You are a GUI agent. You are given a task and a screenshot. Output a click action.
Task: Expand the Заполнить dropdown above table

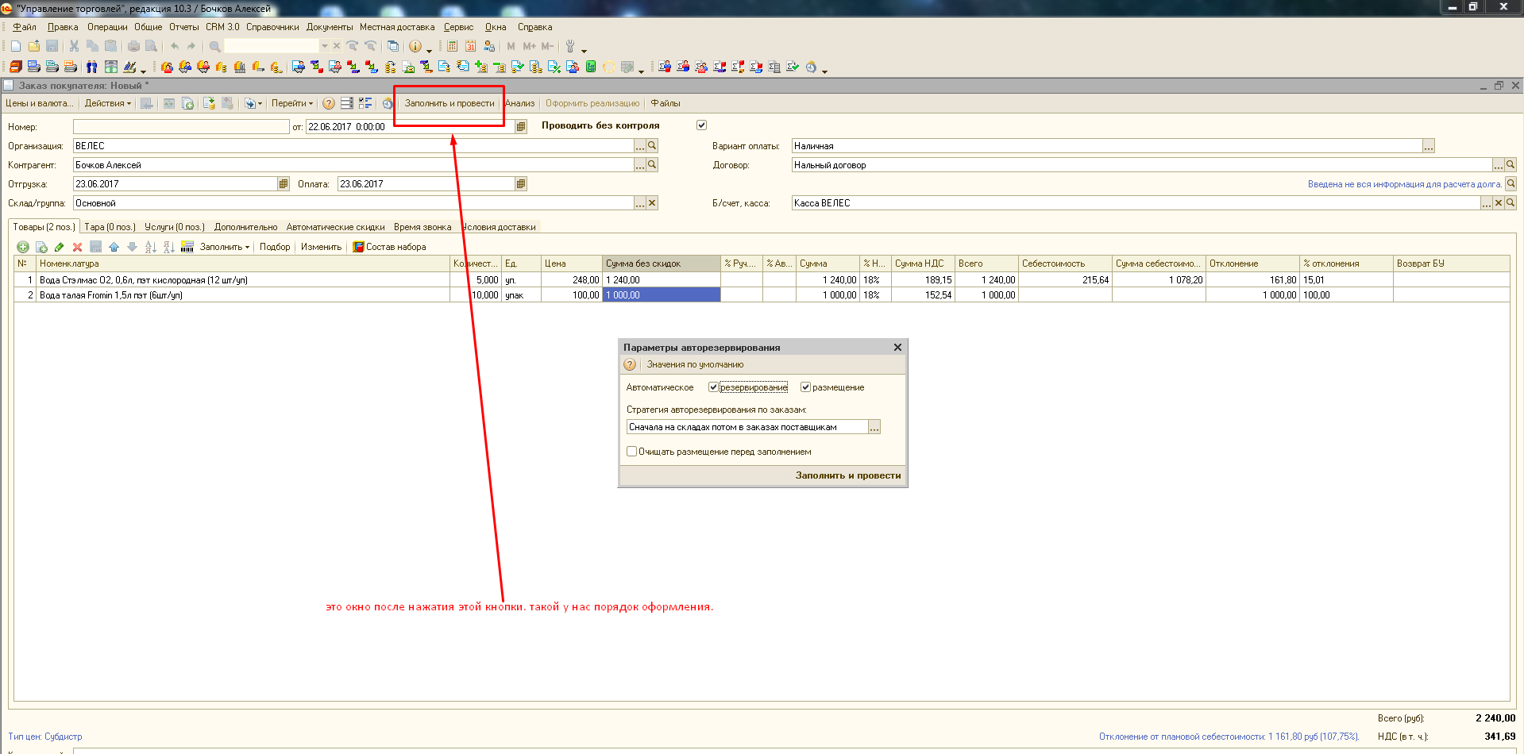pos(224,247)
